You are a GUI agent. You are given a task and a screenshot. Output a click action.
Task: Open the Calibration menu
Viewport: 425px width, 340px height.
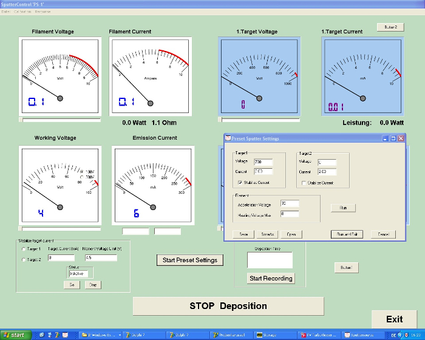pos(22,12)
